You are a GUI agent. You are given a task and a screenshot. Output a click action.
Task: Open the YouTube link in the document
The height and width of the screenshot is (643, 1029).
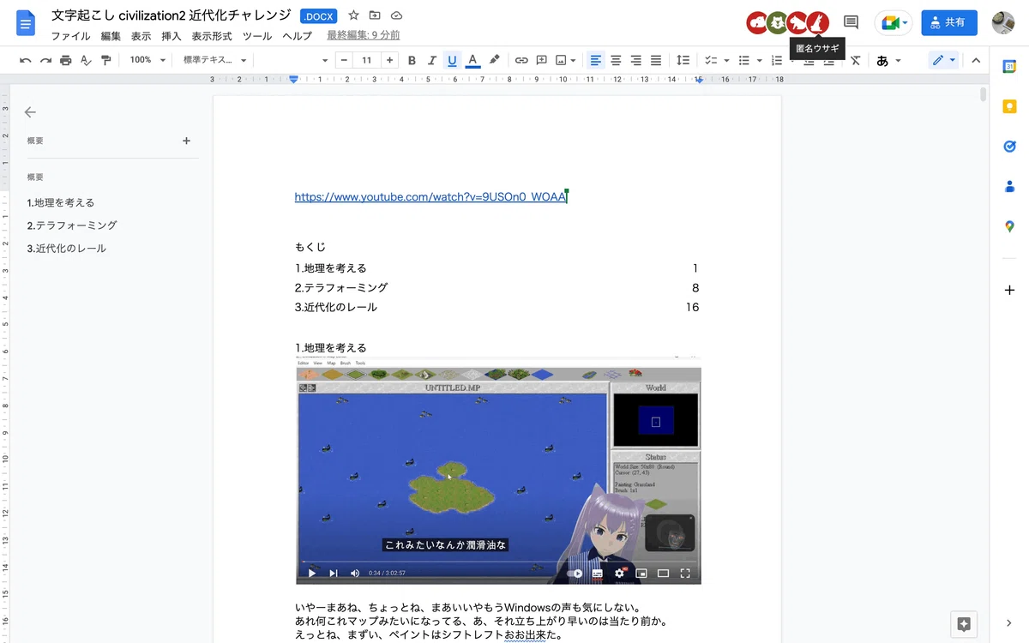430,197
